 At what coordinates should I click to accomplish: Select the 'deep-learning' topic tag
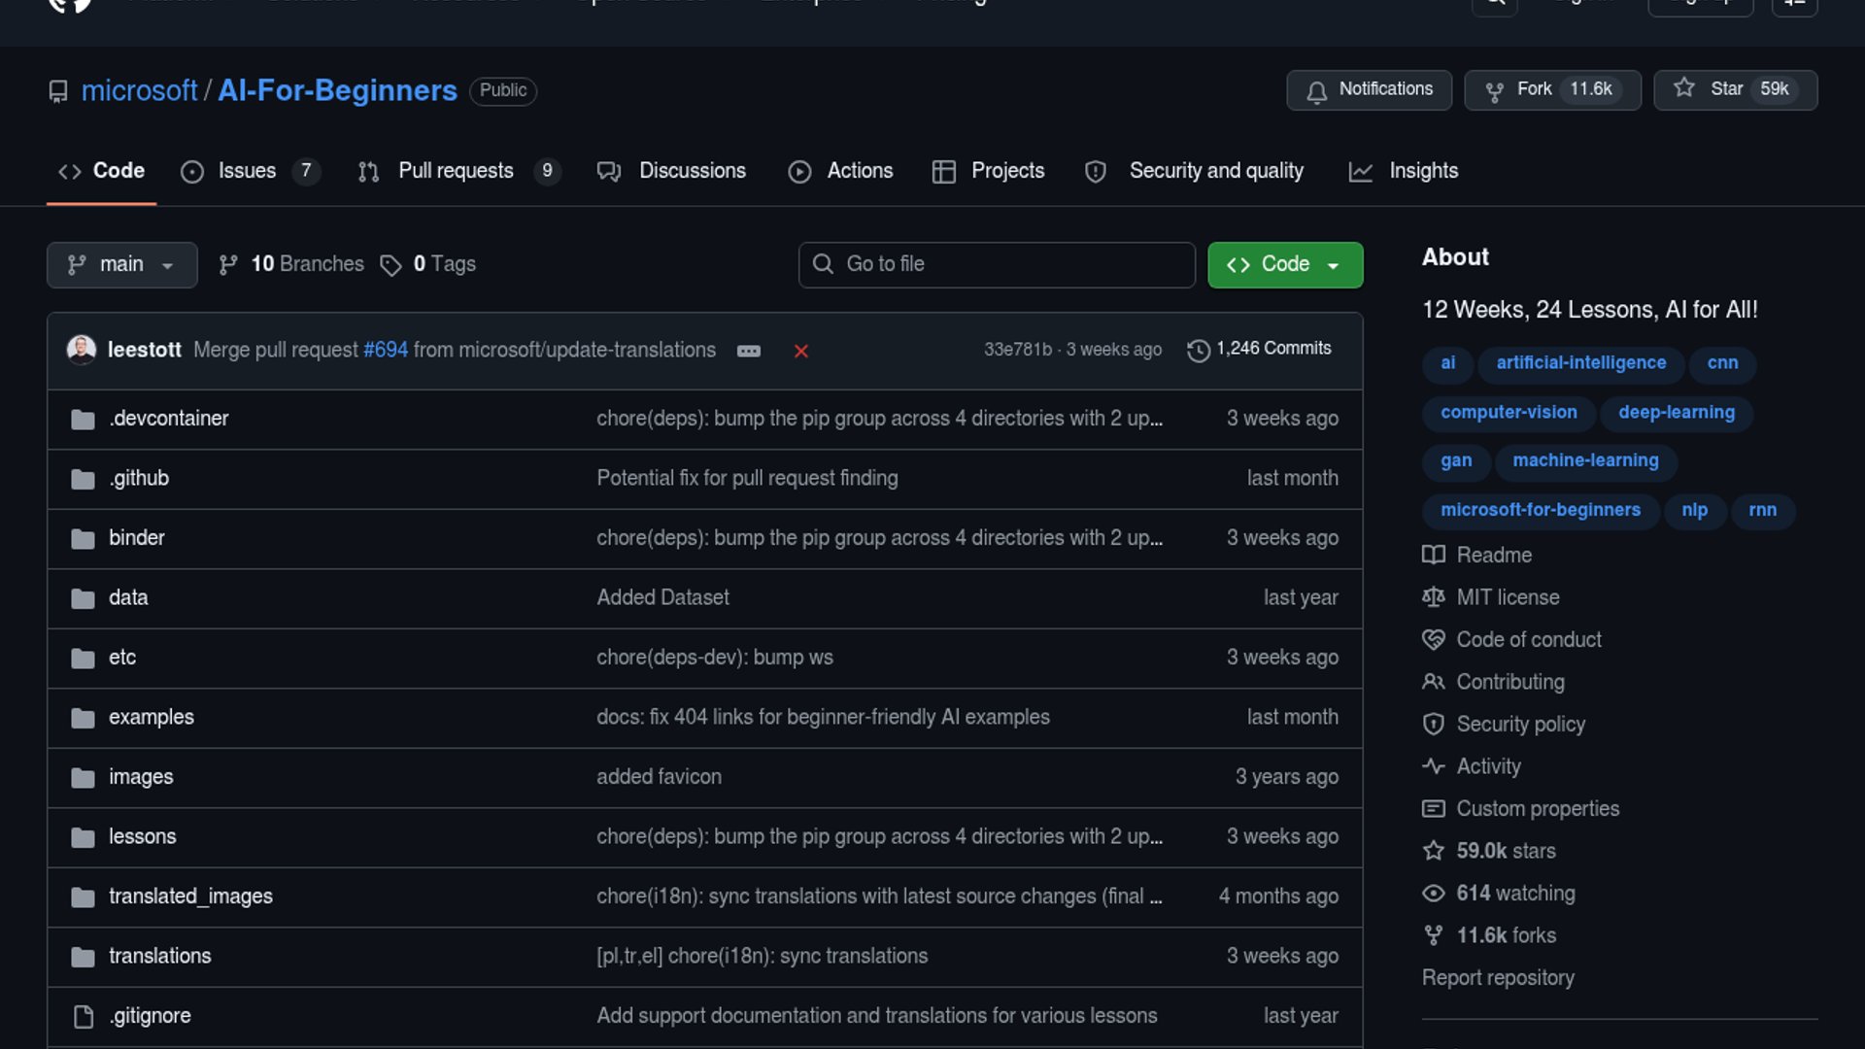(x=1677, y=413)
